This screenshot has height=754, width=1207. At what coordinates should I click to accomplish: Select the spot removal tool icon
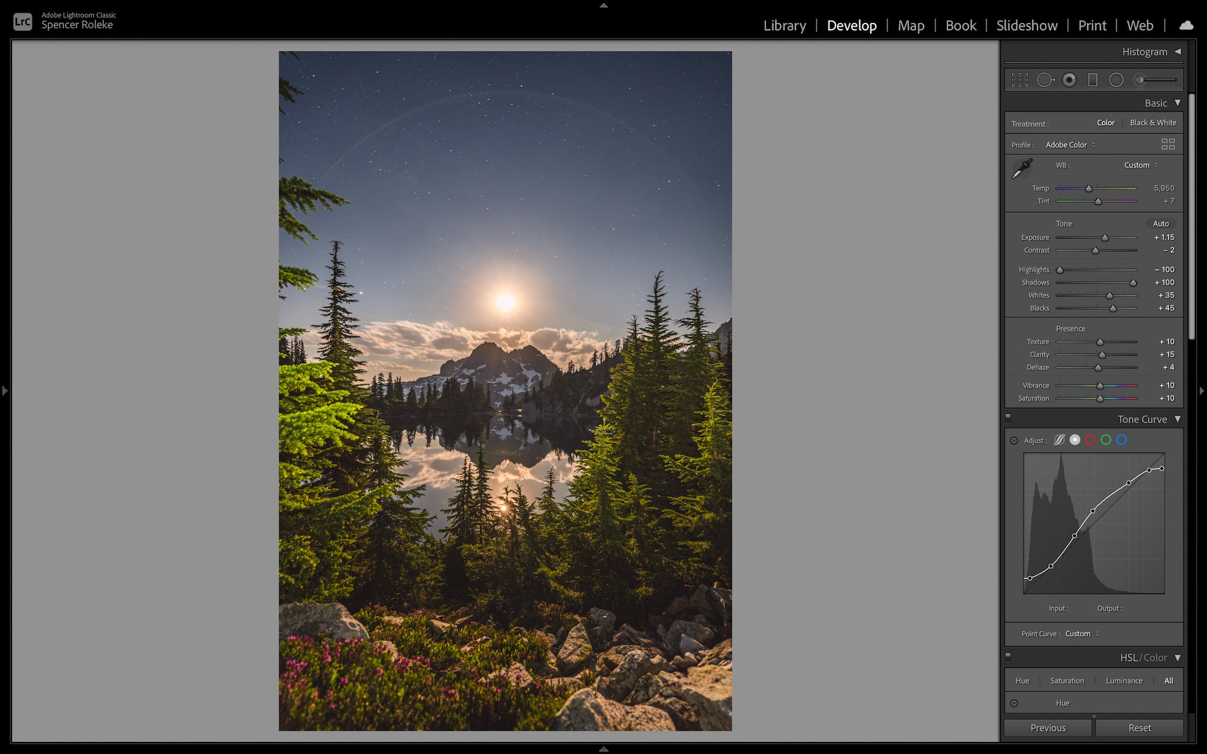[x=1047, y=79]
